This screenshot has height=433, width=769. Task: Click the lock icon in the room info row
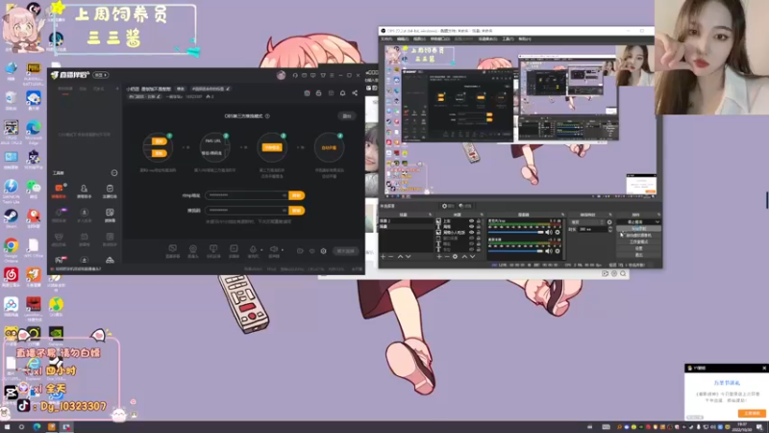coord(319,92)
